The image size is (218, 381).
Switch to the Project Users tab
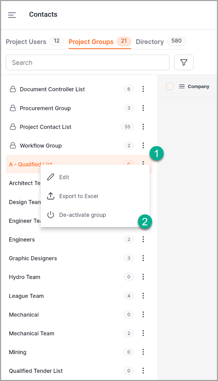[x=26, y=42]
